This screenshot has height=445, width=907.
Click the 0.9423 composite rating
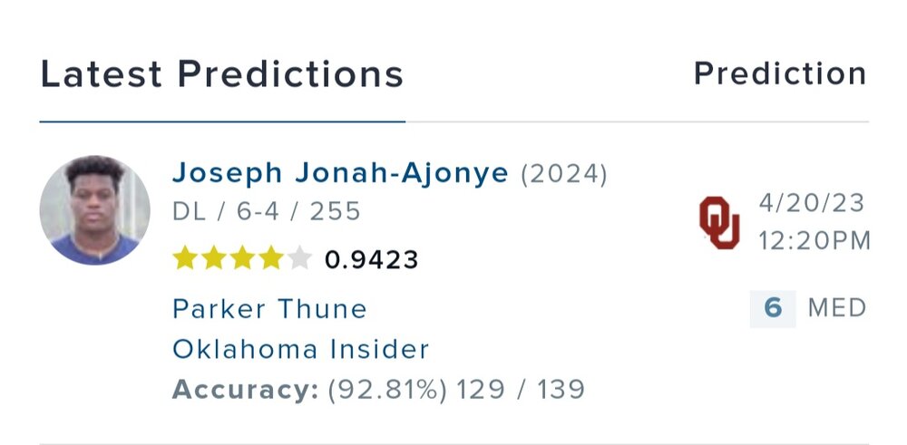[372, 260]
